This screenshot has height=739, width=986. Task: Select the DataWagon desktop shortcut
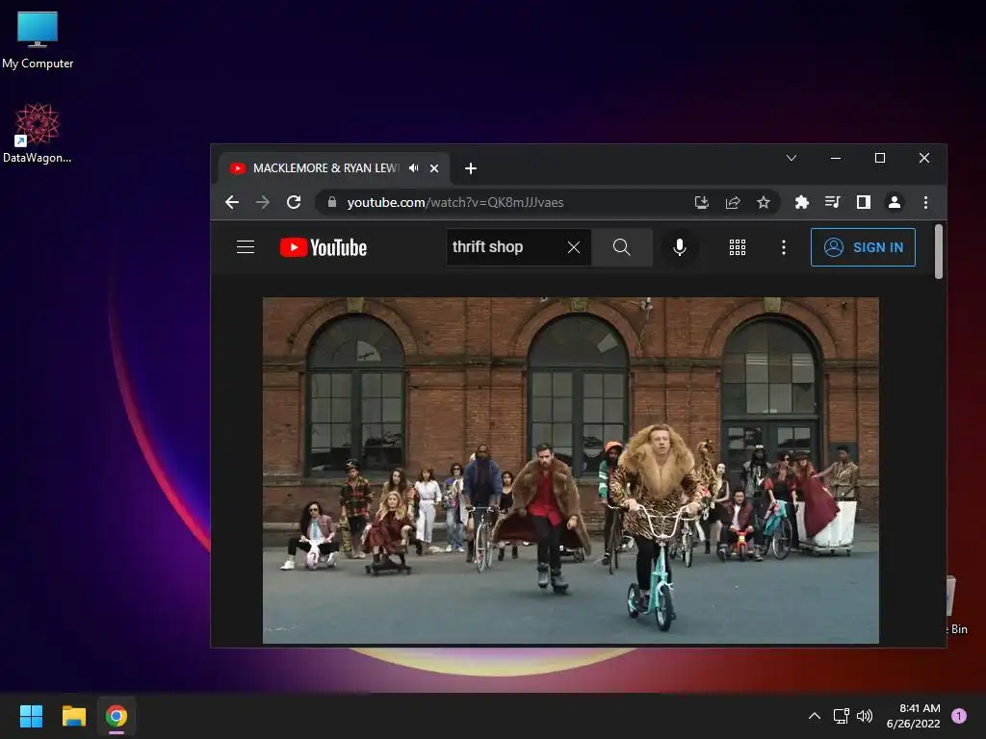tap(38, 133)
